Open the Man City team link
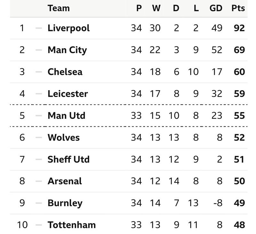Screen dimensions: 256x234 point(67,50)
